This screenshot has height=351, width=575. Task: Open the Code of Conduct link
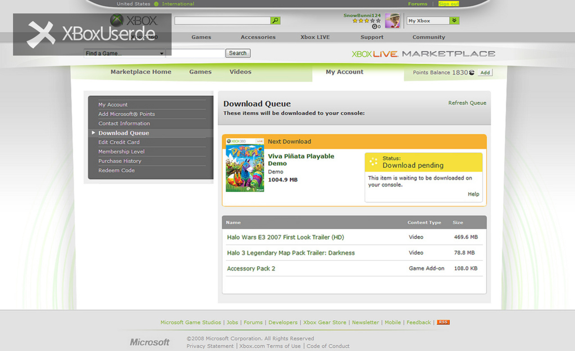(328, 346)
